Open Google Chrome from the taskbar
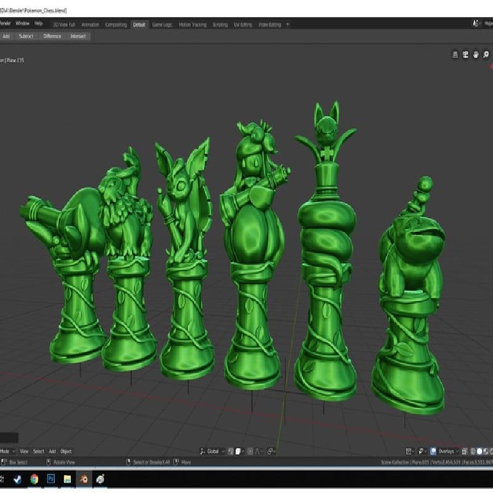 [35, 479]
